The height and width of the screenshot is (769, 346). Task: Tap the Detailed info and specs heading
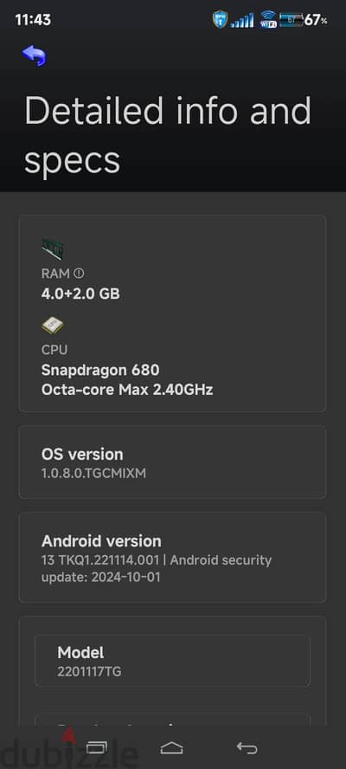(x=168, y=135)
